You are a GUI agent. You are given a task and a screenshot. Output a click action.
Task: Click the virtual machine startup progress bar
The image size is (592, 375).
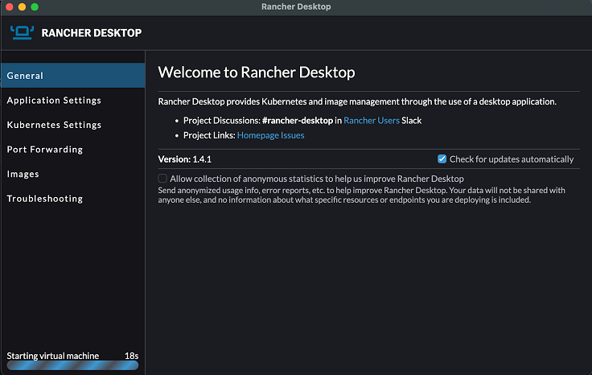point(72,365)
